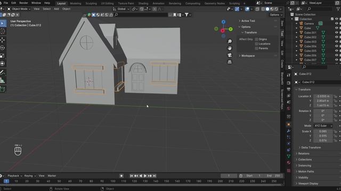Screen dimensions: 341x191
Task: Open the Render properties tab icon
Action: click(289, 83)
